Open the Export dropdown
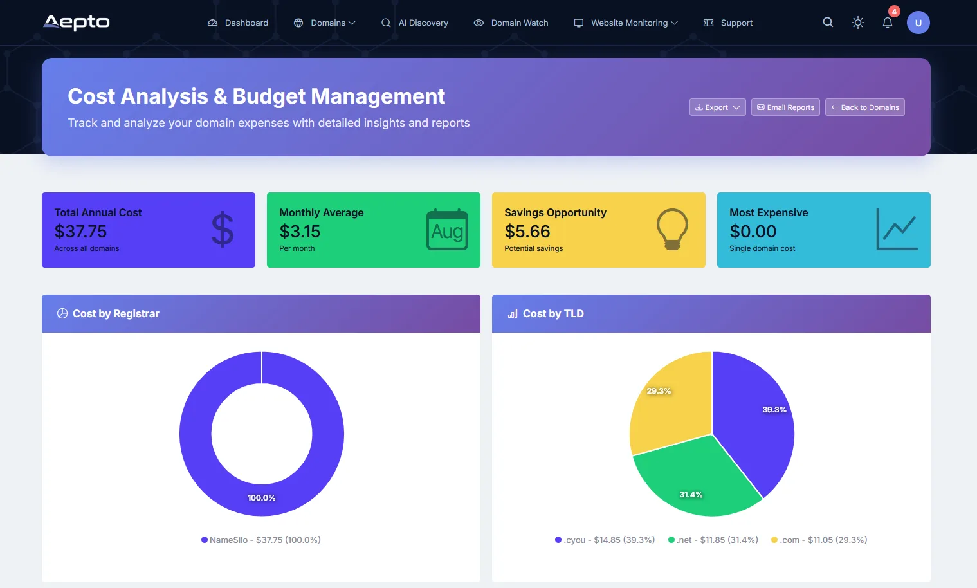This screenshot has height=588, width=977. [x=718, y=107]
